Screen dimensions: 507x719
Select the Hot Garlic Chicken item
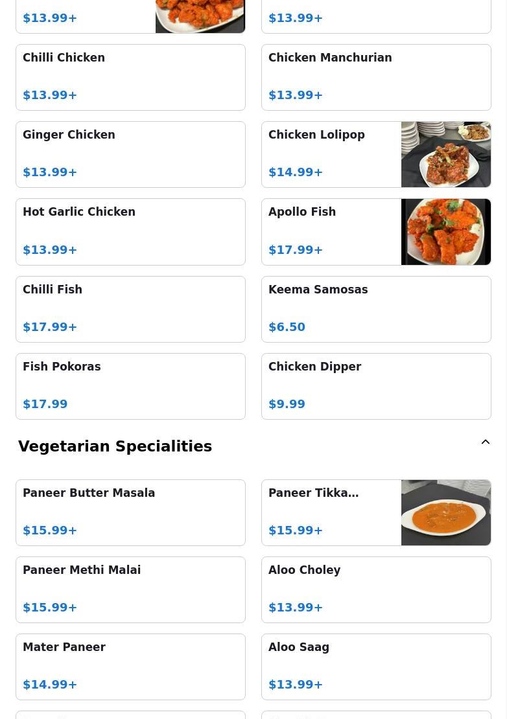click(131, 231)
